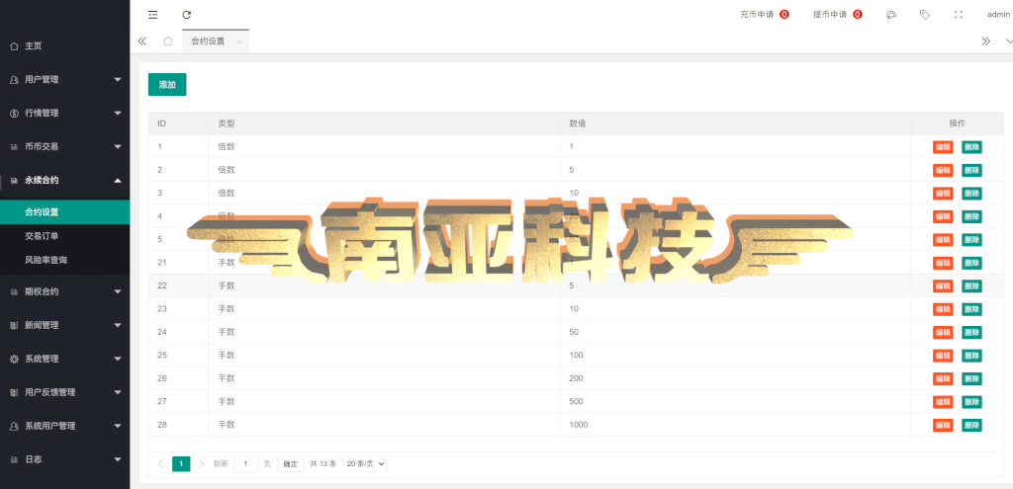Click 删除 for row ID 26
Viewport: 1013px width, 489px height.
(971, 378)
